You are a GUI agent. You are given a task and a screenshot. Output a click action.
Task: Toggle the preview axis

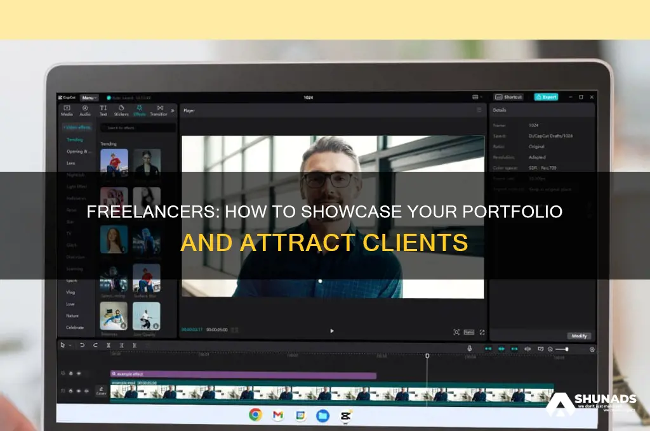527,349
